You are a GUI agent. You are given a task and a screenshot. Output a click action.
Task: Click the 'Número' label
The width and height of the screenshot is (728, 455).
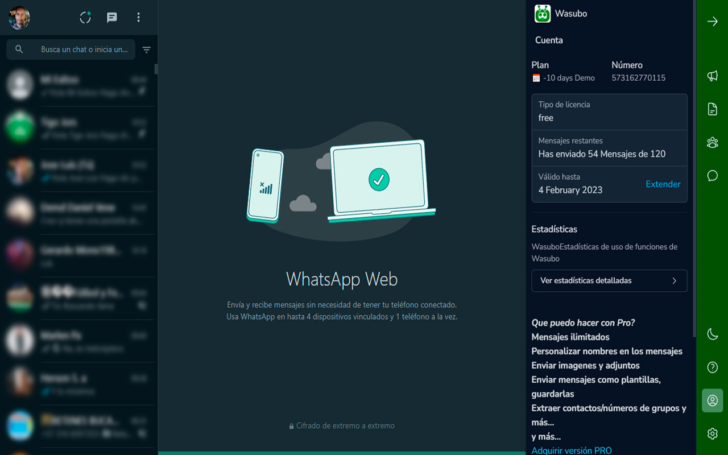(x=627, y=65)
